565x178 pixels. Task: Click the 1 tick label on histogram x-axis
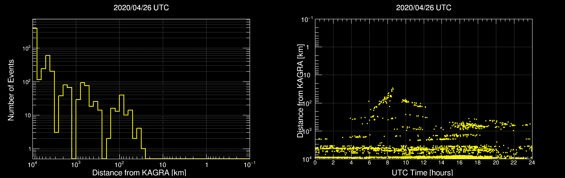point(207,165)
